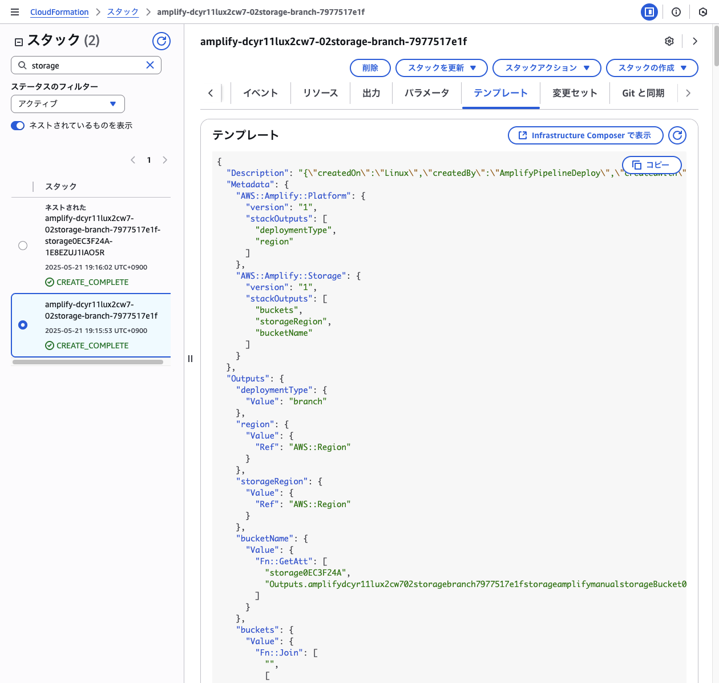The image size is (719, 683).
Task: Open the Update stack dropdown
Action: pos(442,68)
